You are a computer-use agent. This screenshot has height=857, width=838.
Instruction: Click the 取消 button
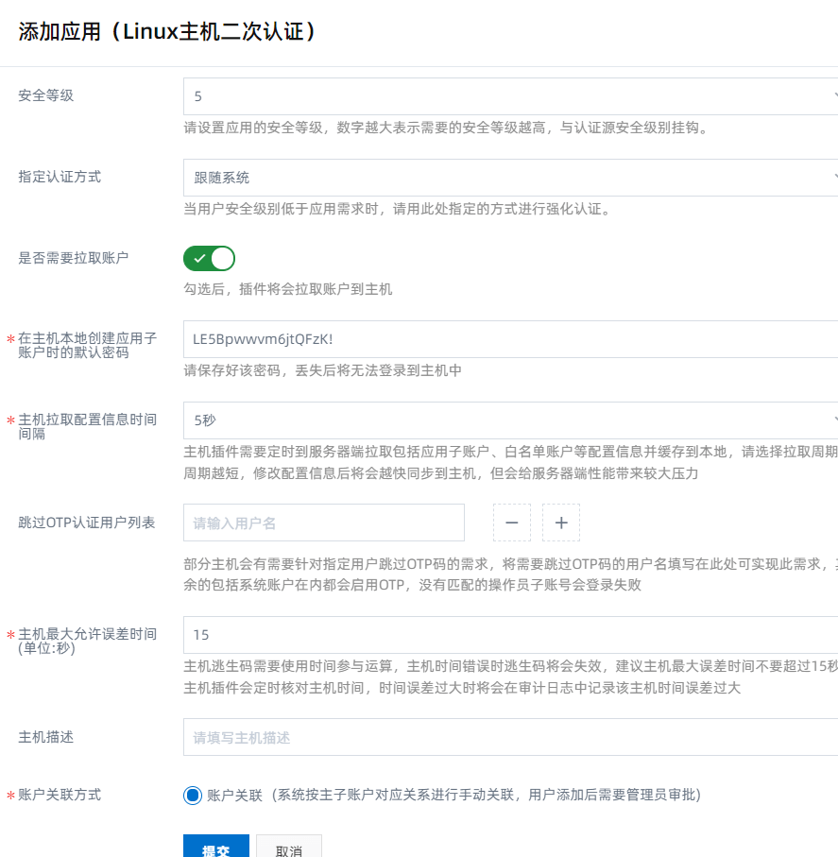point(289,848)
